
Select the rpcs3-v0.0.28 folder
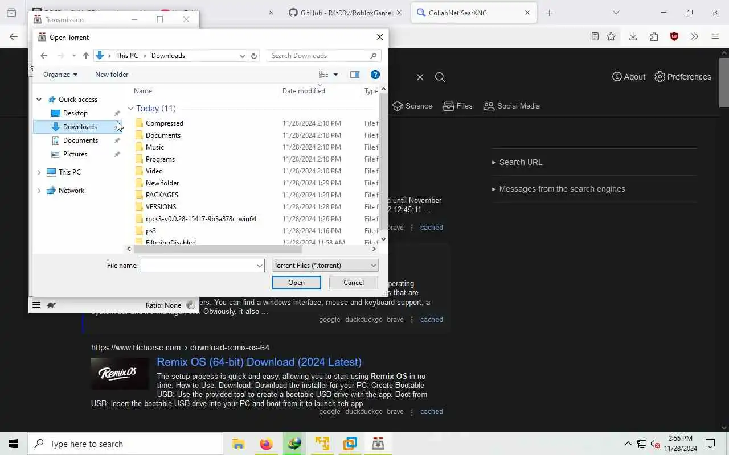click(x=201, y=219)
